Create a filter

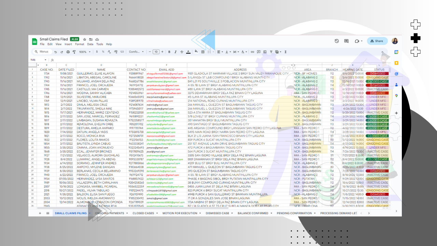click(271, 52)
